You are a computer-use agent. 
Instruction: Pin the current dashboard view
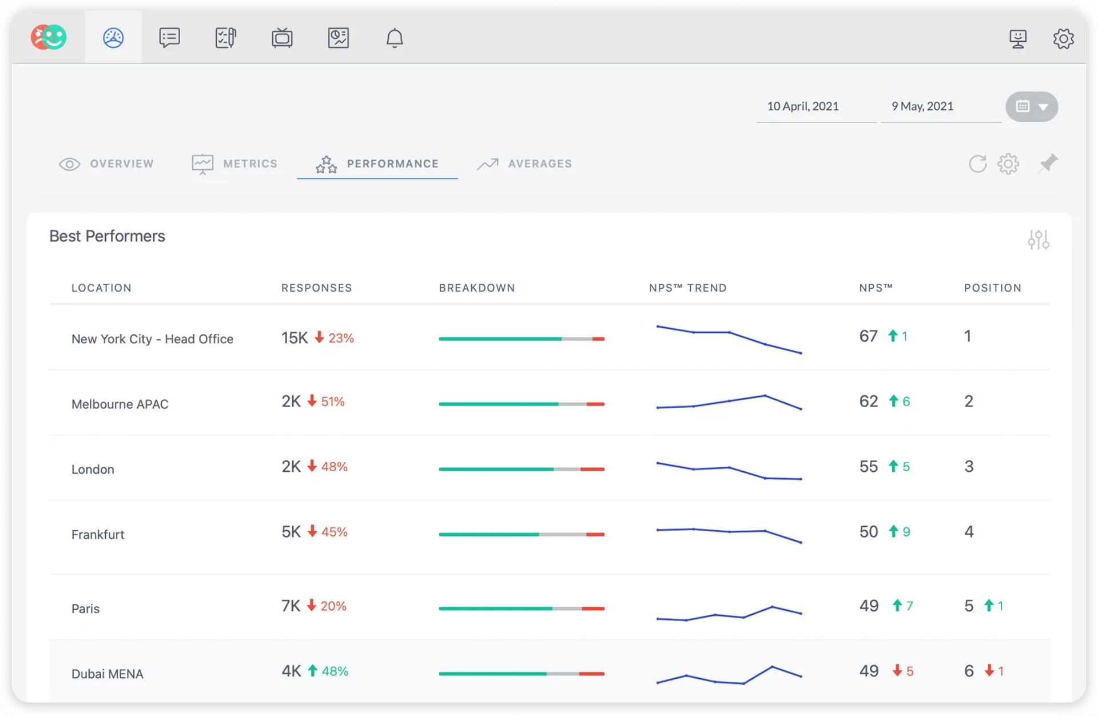click(x=1048, y=163)
